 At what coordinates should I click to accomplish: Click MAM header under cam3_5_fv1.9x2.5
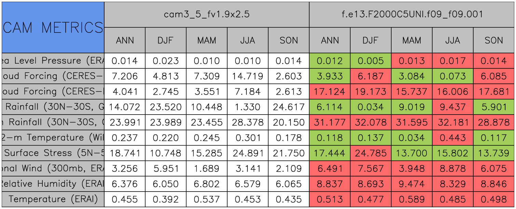pyautogui.click(x=207, y=40)
